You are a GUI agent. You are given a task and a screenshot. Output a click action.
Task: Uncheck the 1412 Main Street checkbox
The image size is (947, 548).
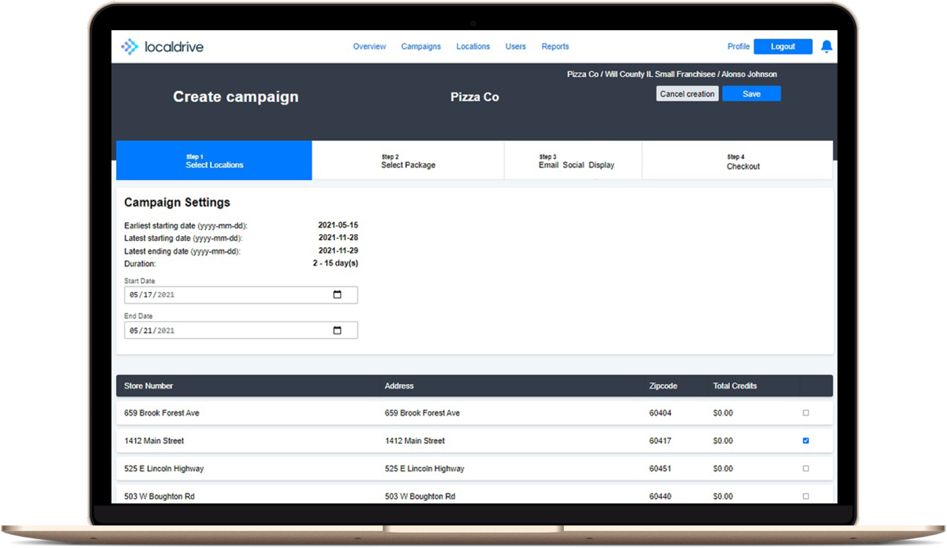point(806,440)
